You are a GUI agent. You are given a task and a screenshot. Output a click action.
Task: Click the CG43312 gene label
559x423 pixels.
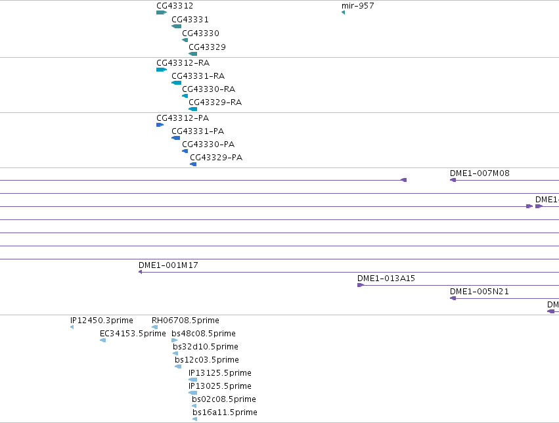[x=175, y=6]
